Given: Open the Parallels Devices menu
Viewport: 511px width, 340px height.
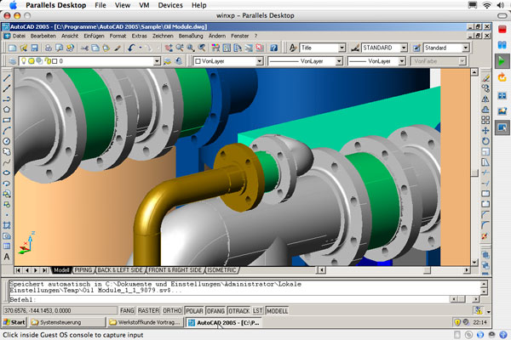Looking at the screenshot, I should 170,5.
